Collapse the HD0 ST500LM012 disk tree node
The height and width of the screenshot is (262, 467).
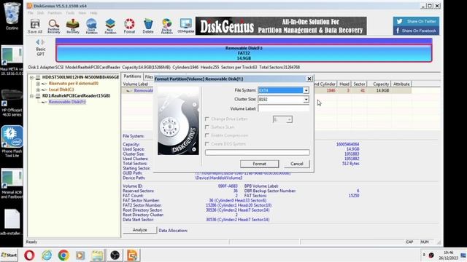(x=31, y=77)
